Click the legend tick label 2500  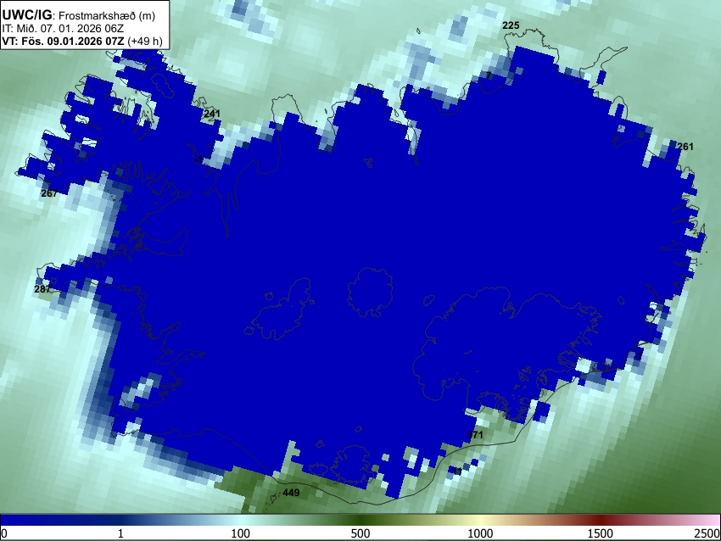(x=708, y=533)
